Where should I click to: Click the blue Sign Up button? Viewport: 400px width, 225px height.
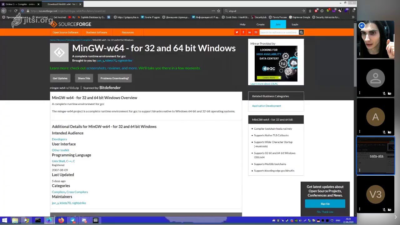[325, 204]
